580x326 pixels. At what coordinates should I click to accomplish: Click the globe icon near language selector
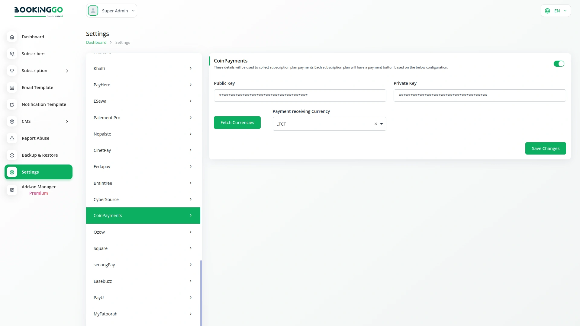point(548,11)
